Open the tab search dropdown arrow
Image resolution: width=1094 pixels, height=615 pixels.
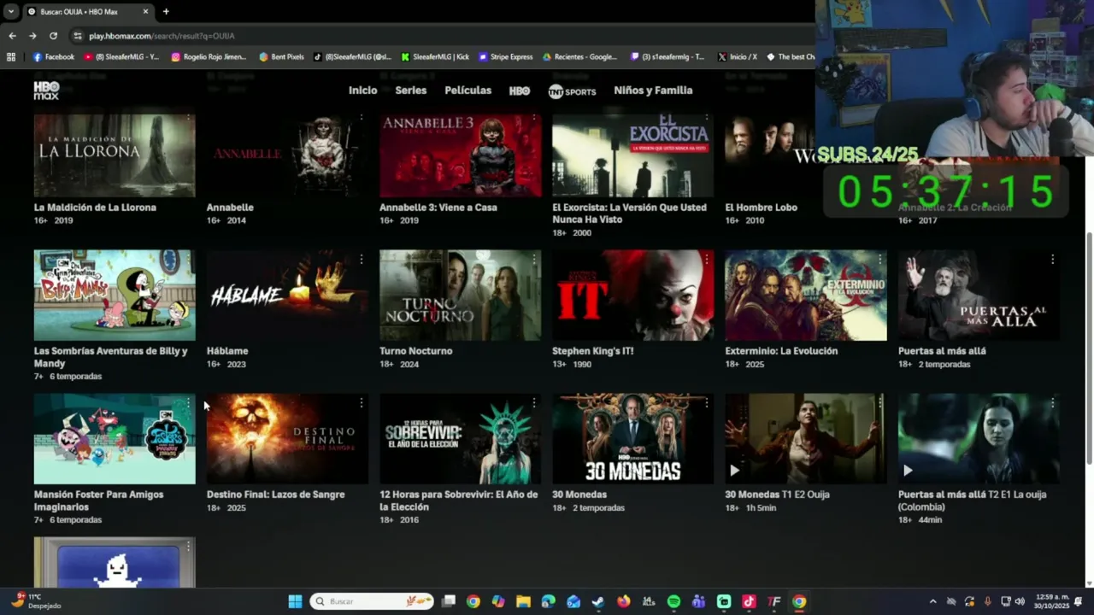tap(10, 12)
